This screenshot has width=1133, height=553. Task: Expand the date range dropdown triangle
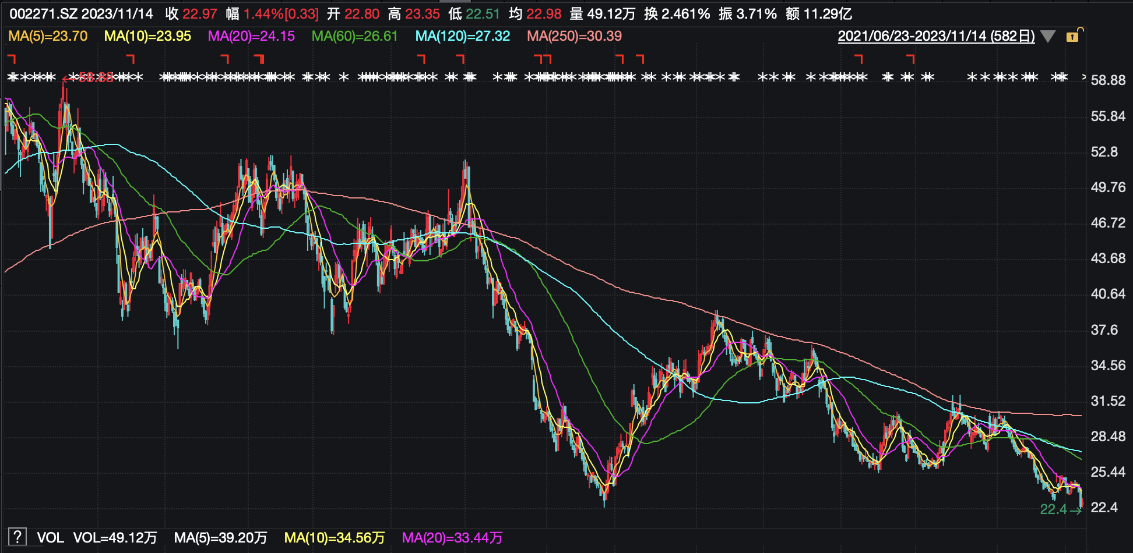[1048, 37]
